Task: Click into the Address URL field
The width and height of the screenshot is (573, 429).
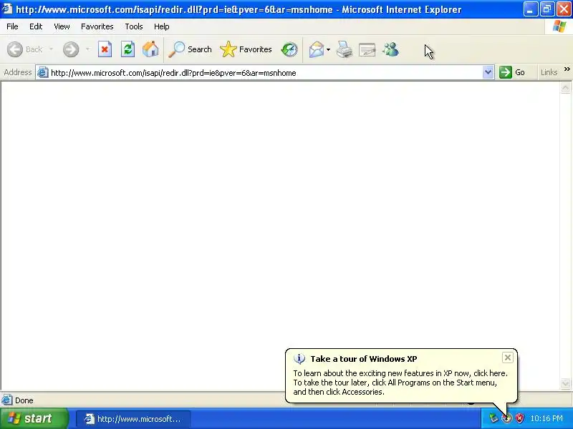Action: pyautogui.click(x=265, y=73)
